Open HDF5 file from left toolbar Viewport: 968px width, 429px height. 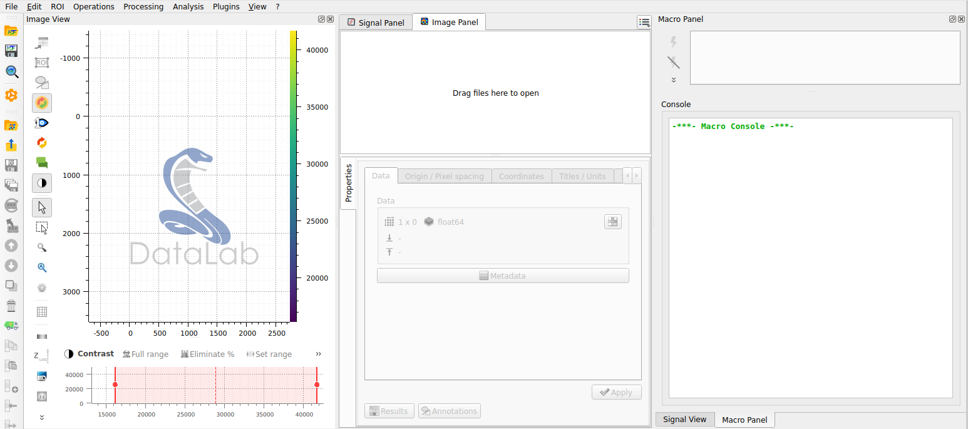click(11, 31)
